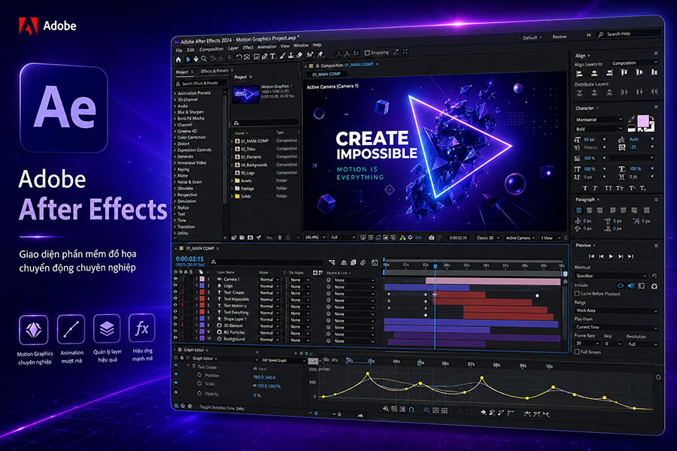677x451 pixels.
Task: Click the eyedropper in Character panel
Action: tap(632, 119)
